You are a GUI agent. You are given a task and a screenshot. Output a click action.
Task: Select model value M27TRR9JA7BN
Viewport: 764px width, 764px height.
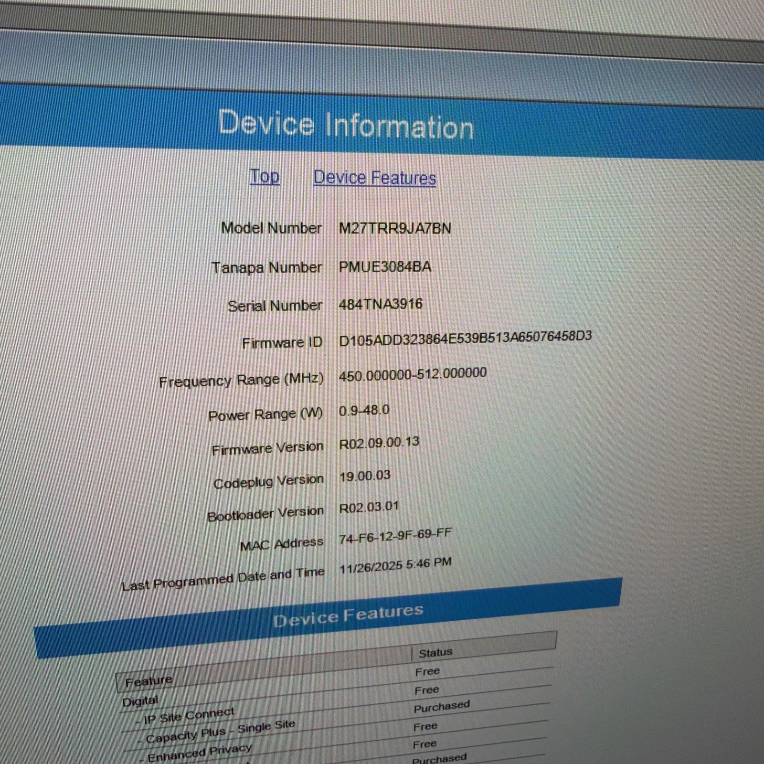pyautogui.click(x=395, y=228)
